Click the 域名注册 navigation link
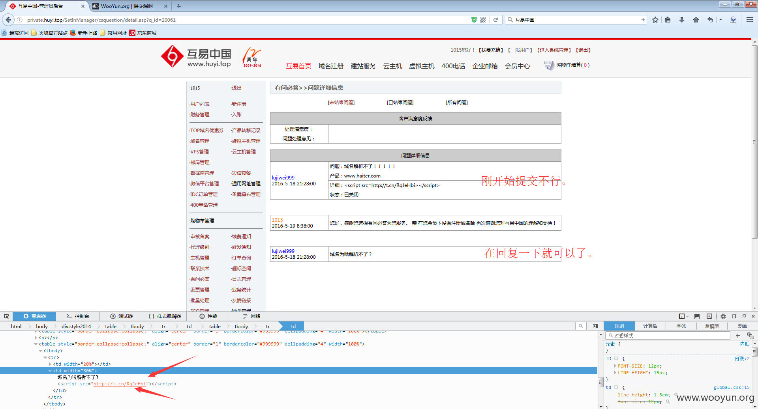758x409 pixels. (x=331, y=66)
